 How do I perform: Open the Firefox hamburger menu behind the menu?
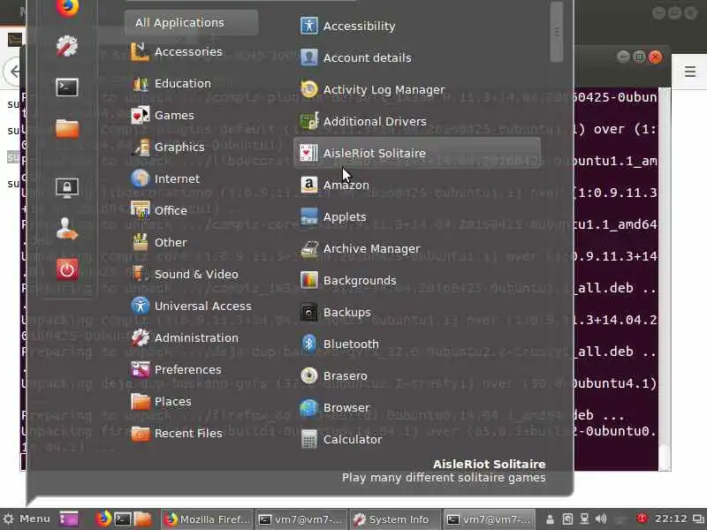[x=689, y=72]
